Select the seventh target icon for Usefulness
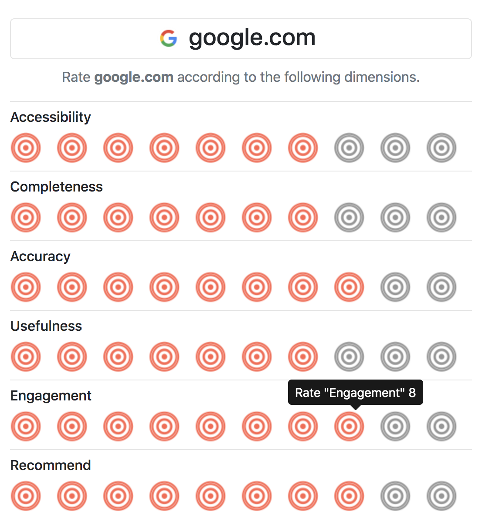 pyautogui.click(x=303, y=357)
